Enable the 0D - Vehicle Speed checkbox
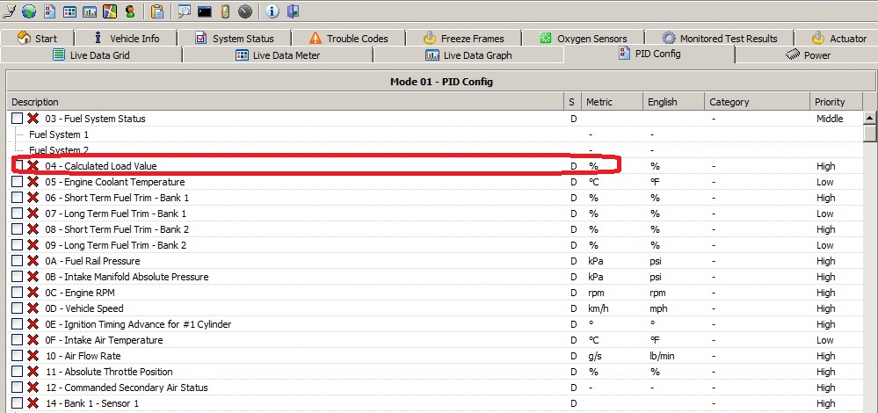878x413 pixels. (18, 308)
